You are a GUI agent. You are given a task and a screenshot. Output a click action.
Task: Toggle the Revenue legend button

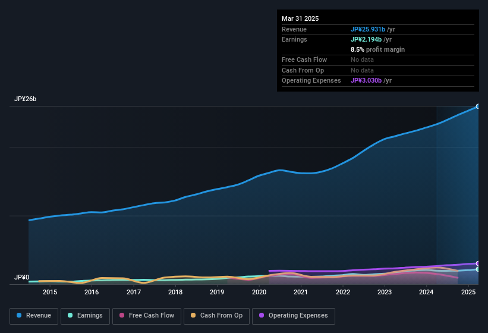(34, 316)
